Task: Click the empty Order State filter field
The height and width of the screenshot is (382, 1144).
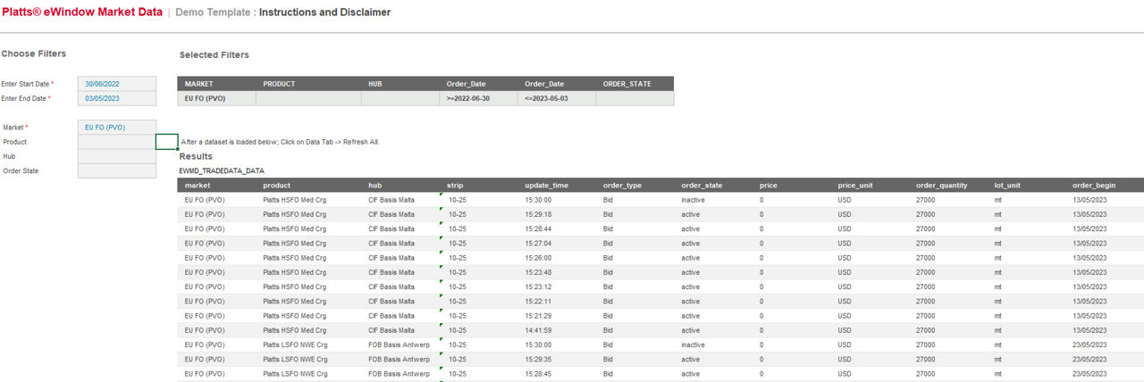Action: click(116, 170)
